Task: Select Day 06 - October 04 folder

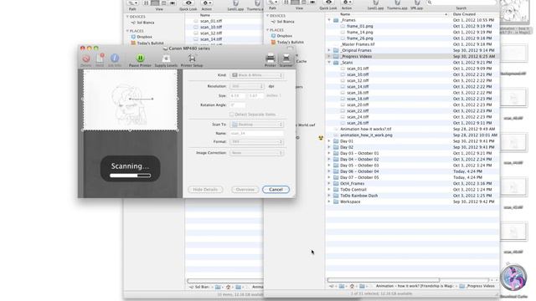Action: tap(359, 171)
